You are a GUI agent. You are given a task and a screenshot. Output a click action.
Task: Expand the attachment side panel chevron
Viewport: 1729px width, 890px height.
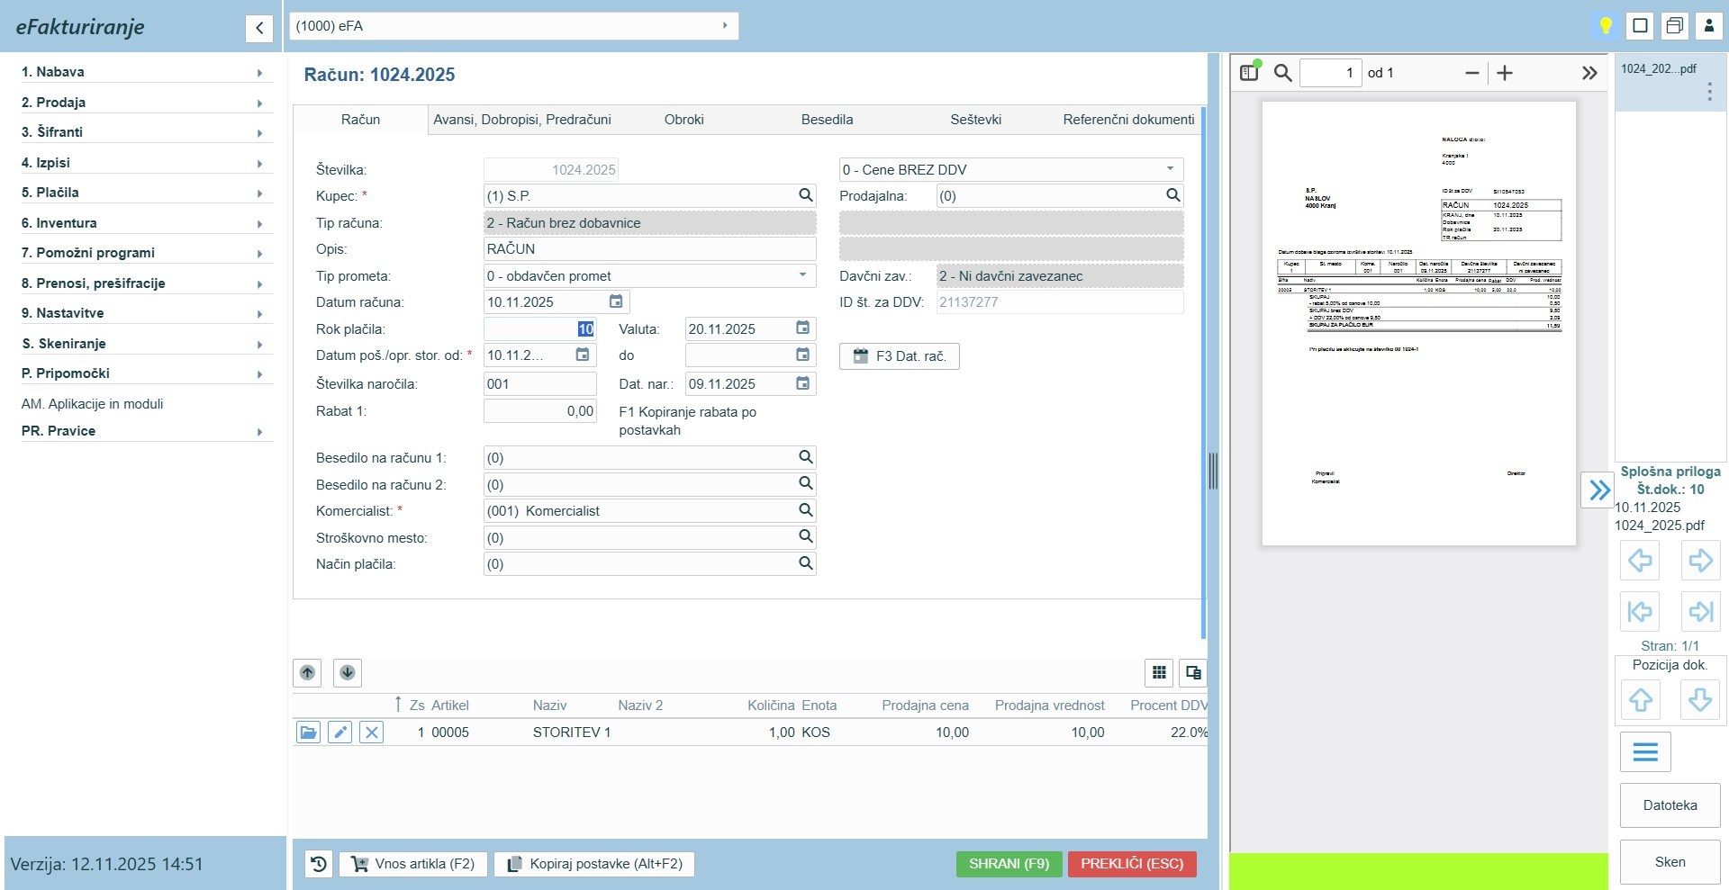pyautogui.click(x=1598, y=490)
